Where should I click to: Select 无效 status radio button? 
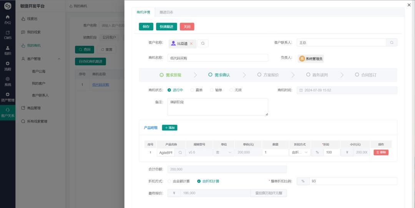231,90
